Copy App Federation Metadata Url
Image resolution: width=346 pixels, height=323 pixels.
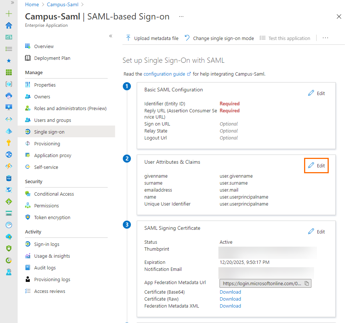tap(307, 283)
